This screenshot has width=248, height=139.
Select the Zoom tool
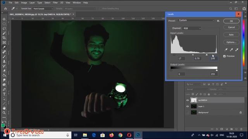click(x=4, y=113)
